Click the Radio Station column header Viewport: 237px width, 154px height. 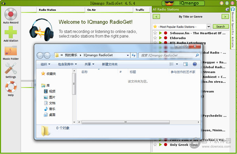pyautogui.click(x=47, y=10)
